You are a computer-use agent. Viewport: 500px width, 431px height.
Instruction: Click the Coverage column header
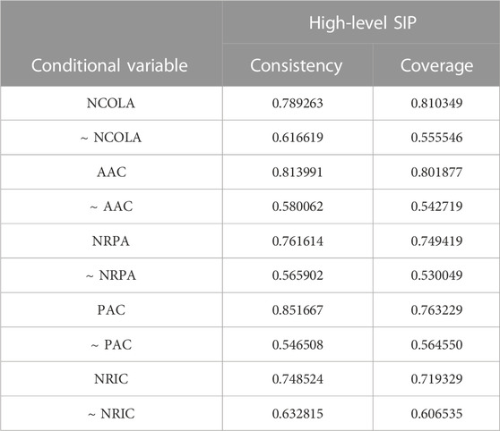[436, 66]
